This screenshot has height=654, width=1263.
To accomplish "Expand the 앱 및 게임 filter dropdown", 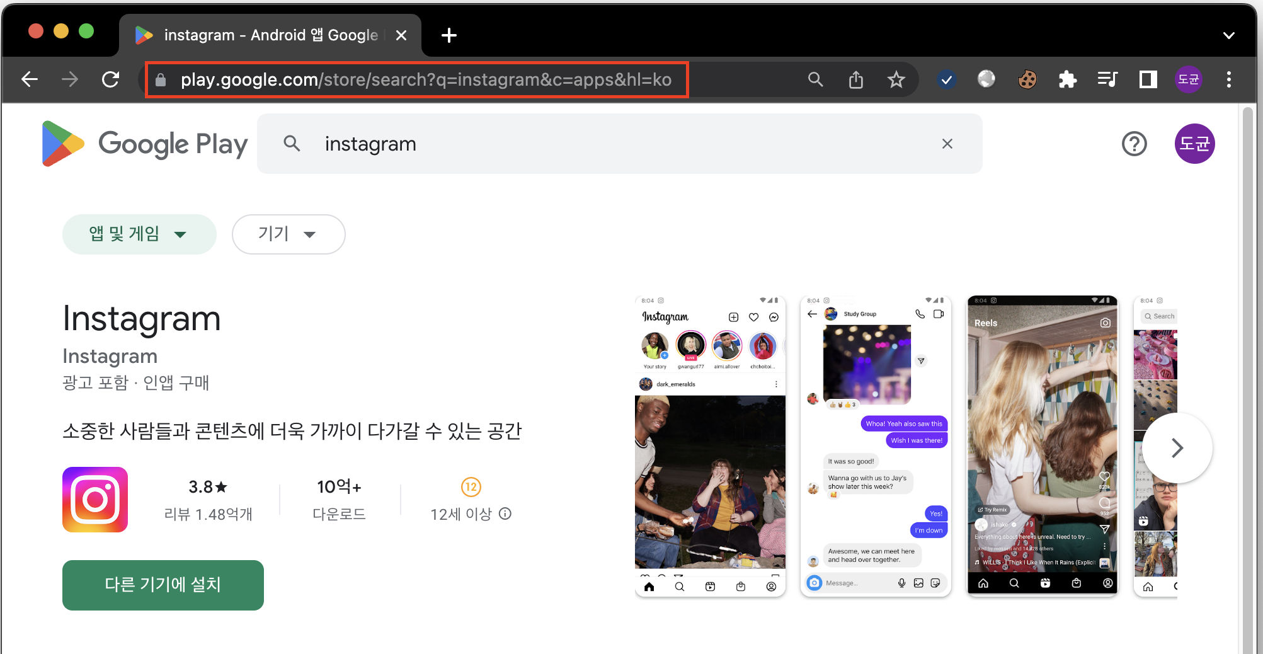I will (x=139, y=234).
